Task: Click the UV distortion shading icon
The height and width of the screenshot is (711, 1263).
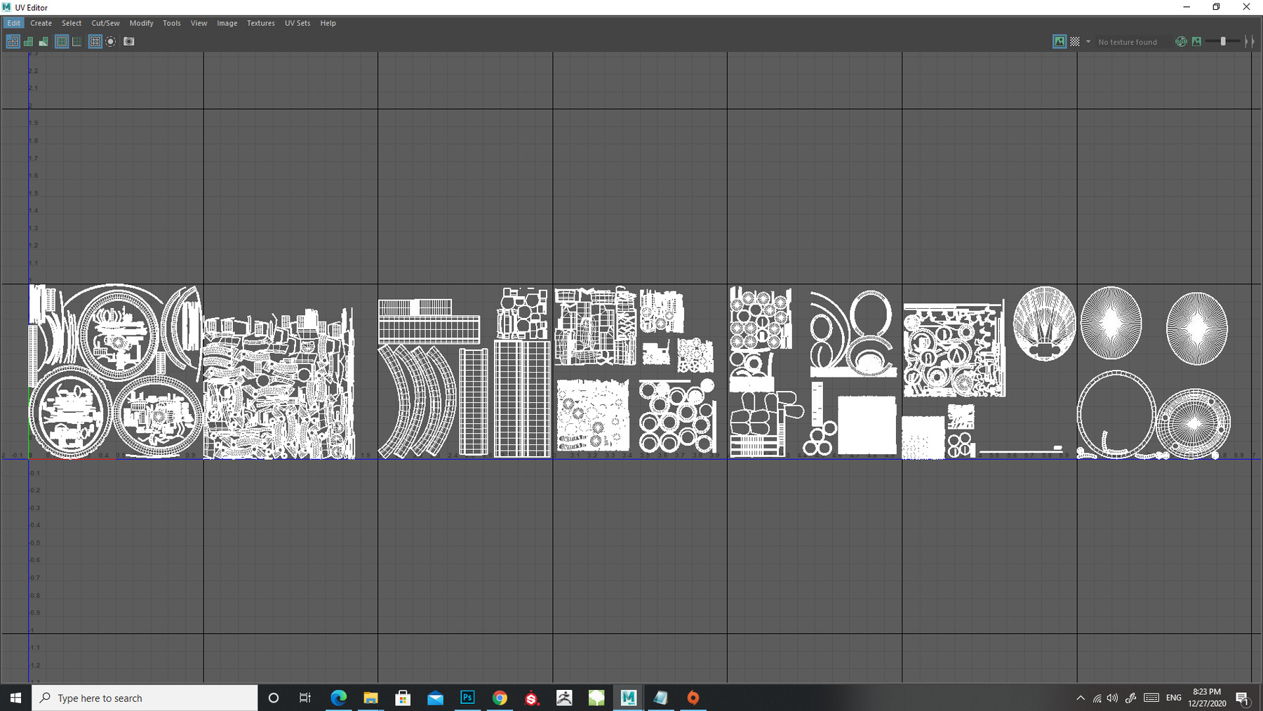Action: (x=44, y=41)
